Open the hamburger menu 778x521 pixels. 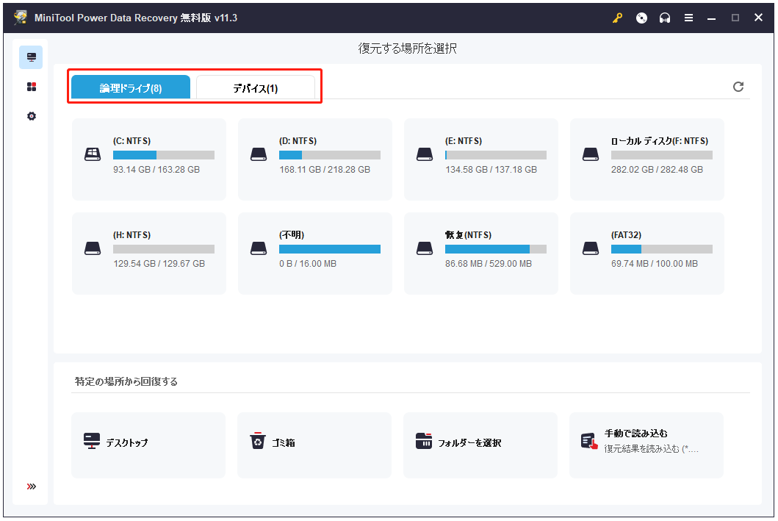tap(688, 18)
